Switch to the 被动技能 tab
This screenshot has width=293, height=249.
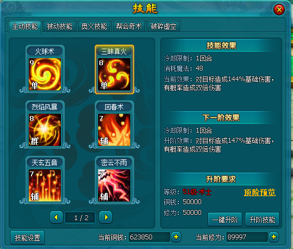[59, 26]
